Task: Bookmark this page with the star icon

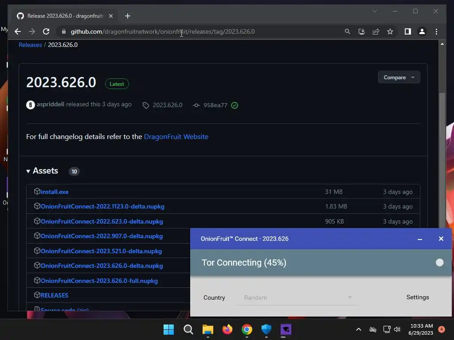Action: click(390, 31)
